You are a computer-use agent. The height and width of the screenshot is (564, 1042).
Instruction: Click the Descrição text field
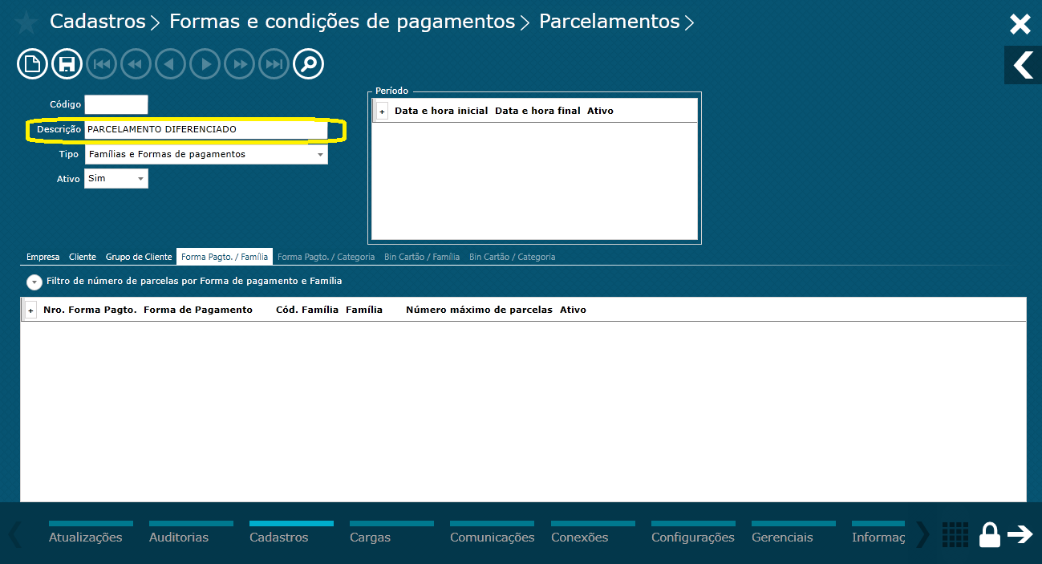tap(206, 129)
